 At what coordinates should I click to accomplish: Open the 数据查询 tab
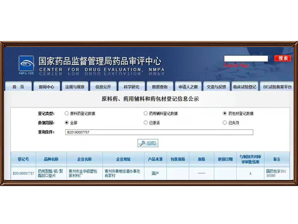(160, 87)
